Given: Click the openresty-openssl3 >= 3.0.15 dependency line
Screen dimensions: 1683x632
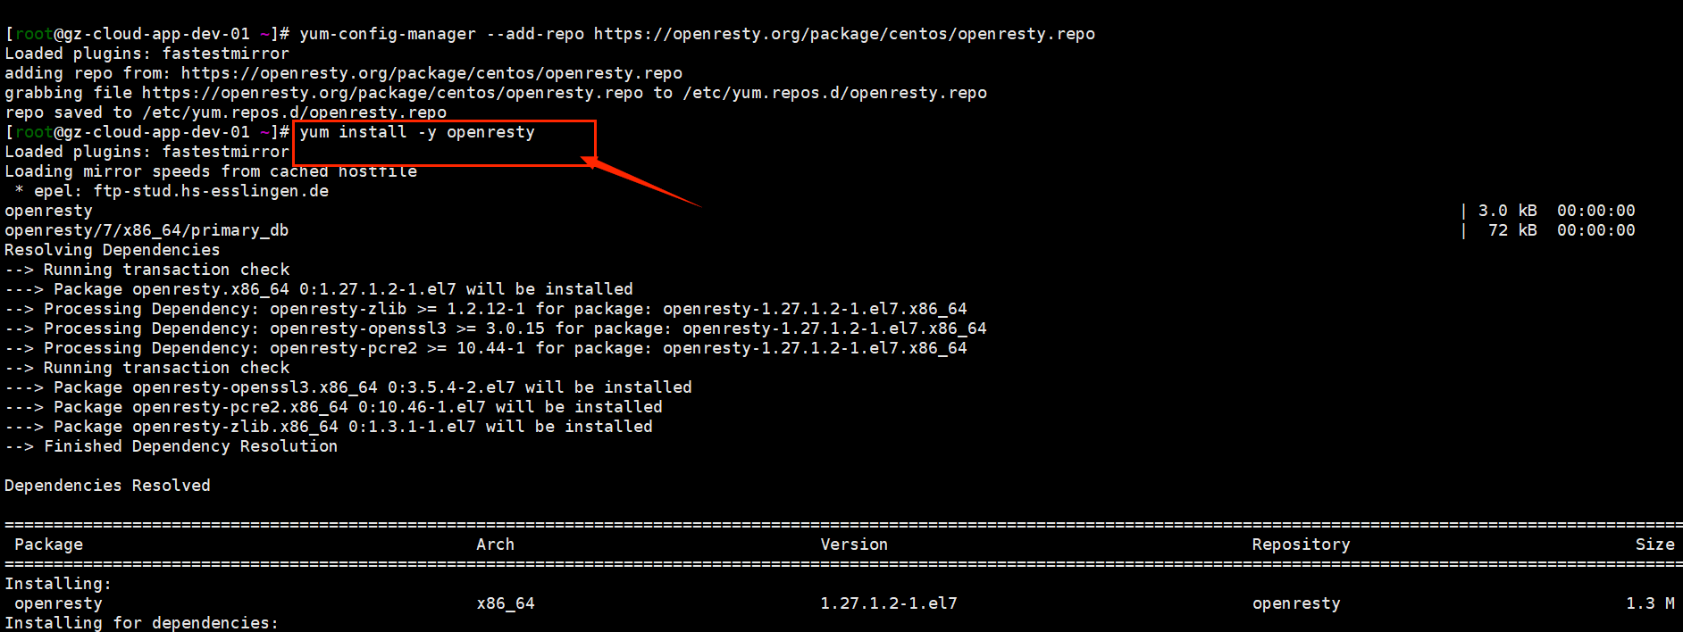Looking at the screenshot, I should click(496, 328).
